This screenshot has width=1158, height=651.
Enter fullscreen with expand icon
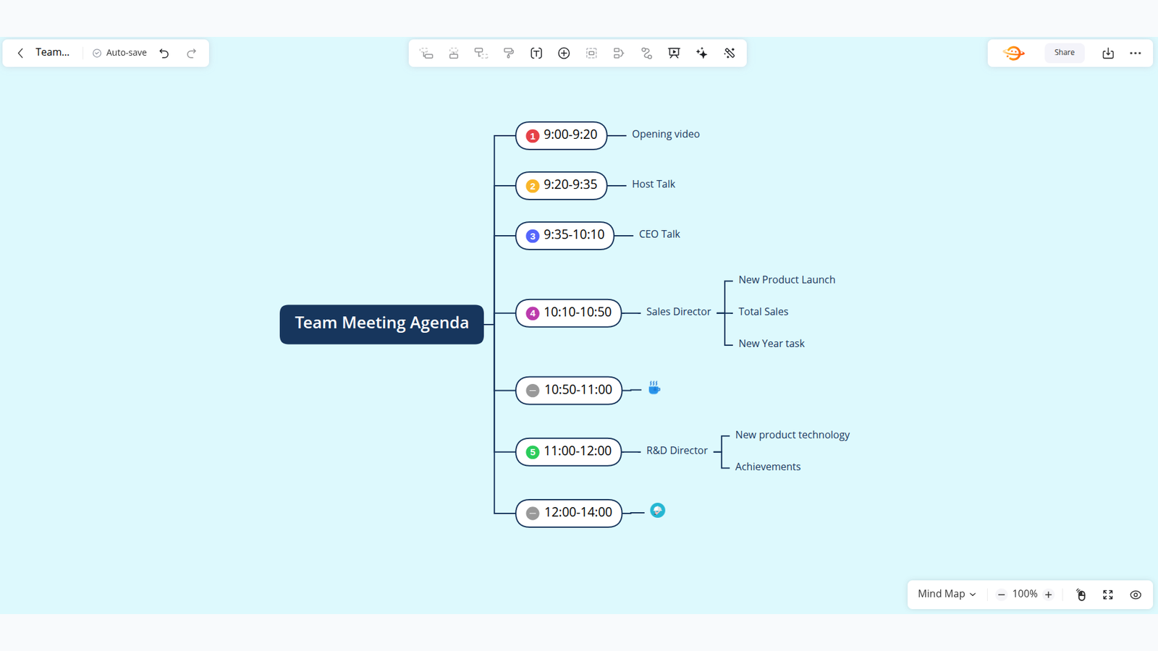click(x=1108, y=595)
